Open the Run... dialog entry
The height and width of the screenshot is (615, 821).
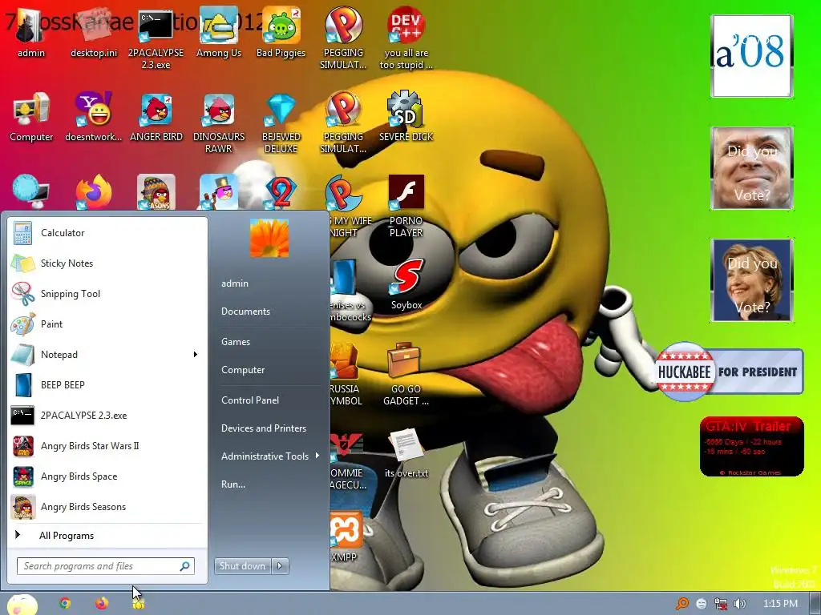point(233,484)
